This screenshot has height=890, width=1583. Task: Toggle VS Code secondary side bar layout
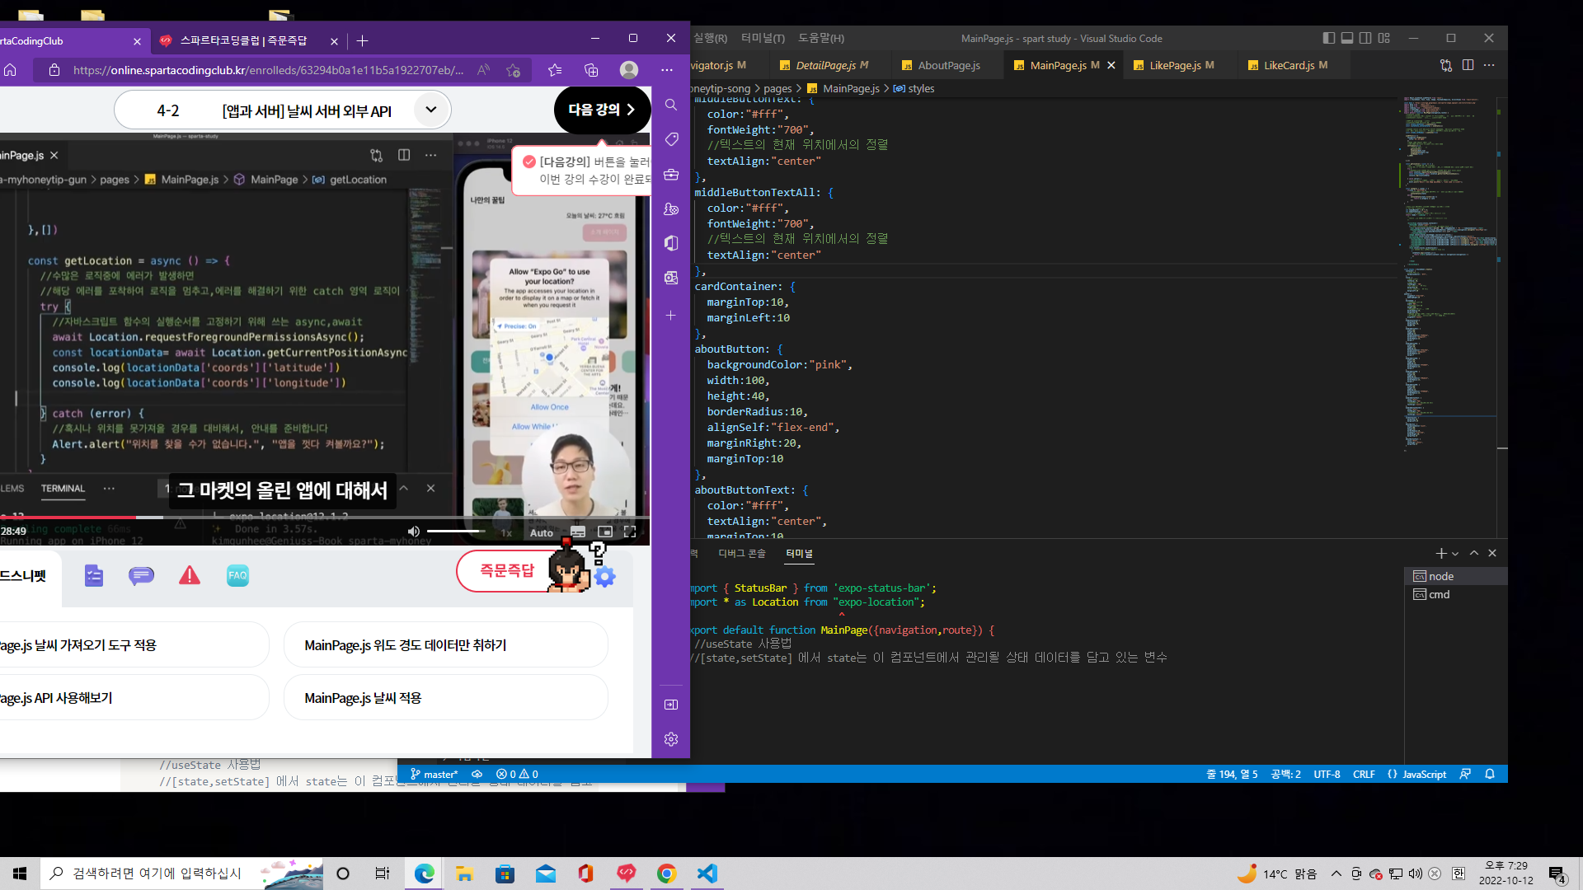tap(1365, 38)
